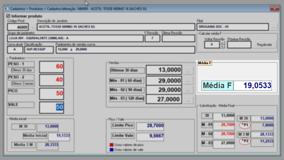Click the M 3 M value 28,1333

click(x=262, y=135)
